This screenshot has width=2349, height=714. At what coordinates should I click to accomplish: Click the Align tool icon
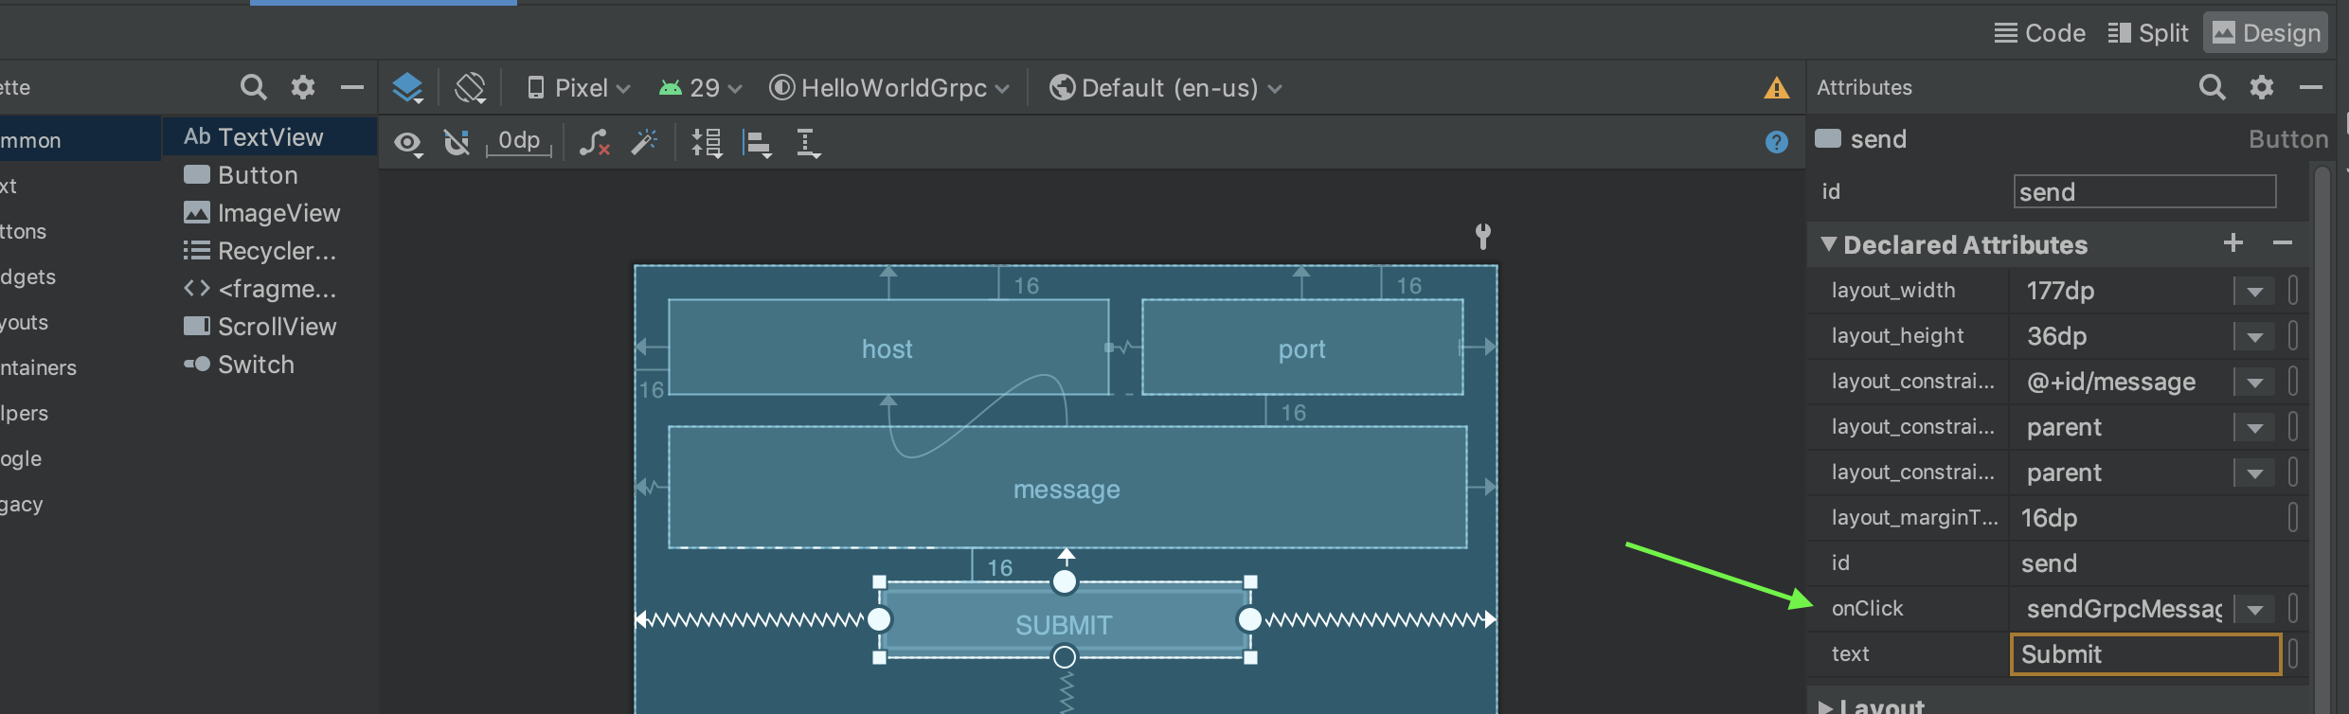click(x=757, y=143)
